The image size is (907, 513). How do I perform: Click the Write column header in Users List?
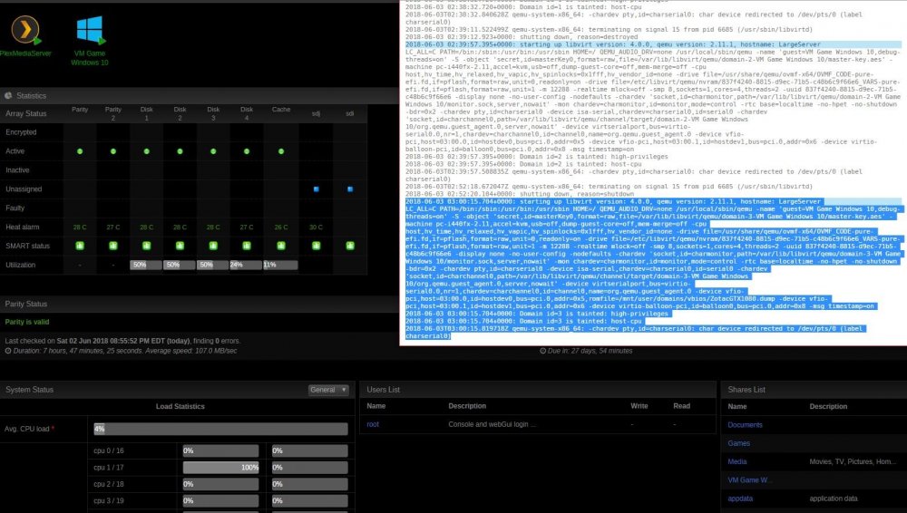639,406
